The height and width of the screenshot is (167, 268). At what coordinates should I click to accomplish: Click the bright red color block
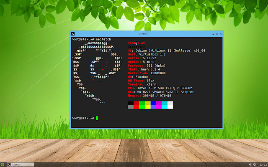137,107
